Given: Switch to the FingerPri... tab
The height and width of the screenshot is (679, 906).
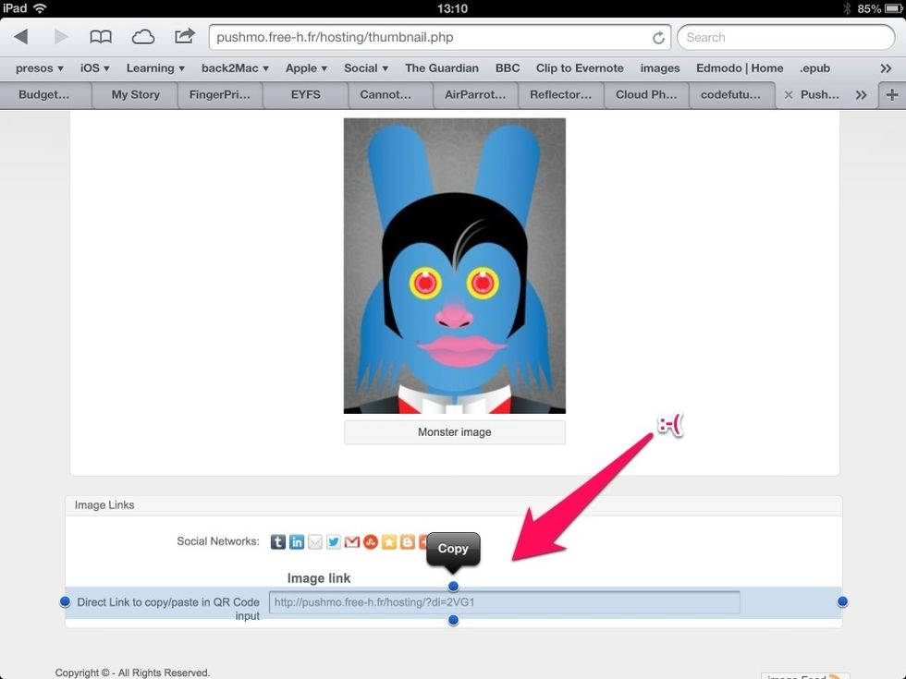Looking at the screenshot, I should 220,94.
